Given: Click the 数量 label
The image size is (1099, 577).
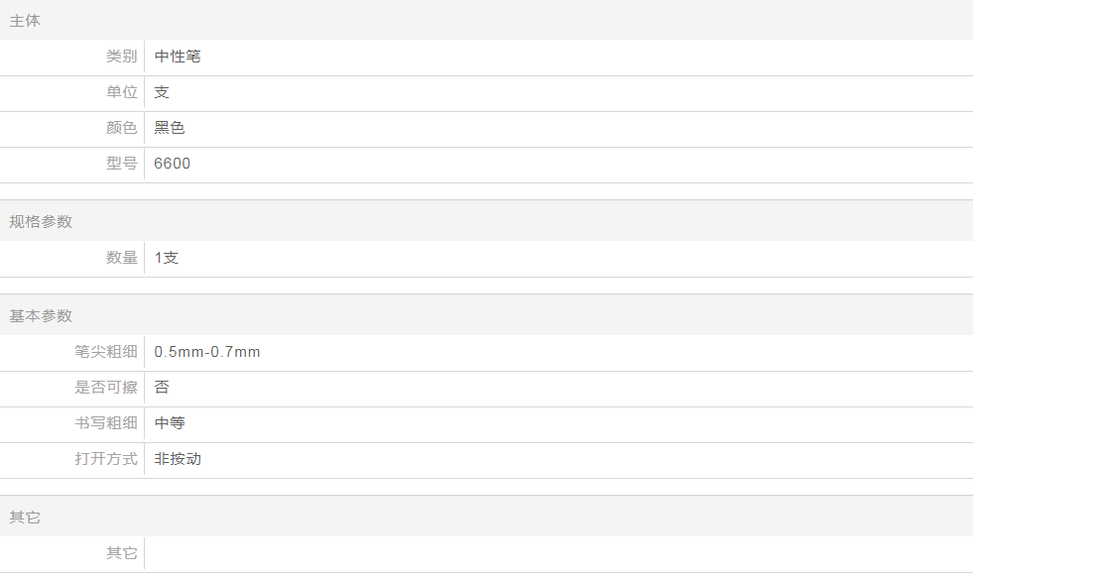Looking at the screenshot, I should click(x=121, y=258).
